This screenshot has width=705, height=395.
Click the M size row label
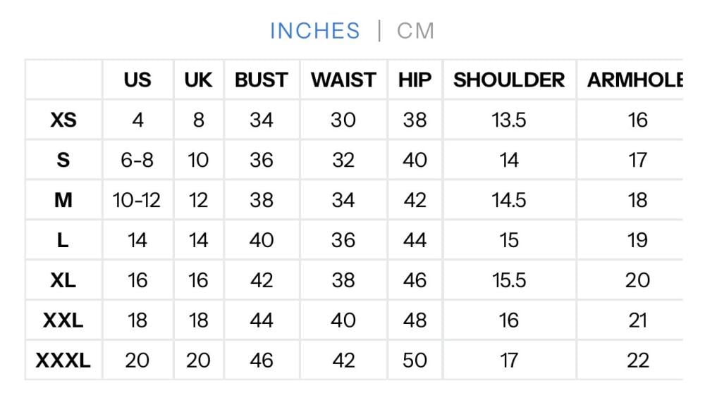(x=63, y=201)
